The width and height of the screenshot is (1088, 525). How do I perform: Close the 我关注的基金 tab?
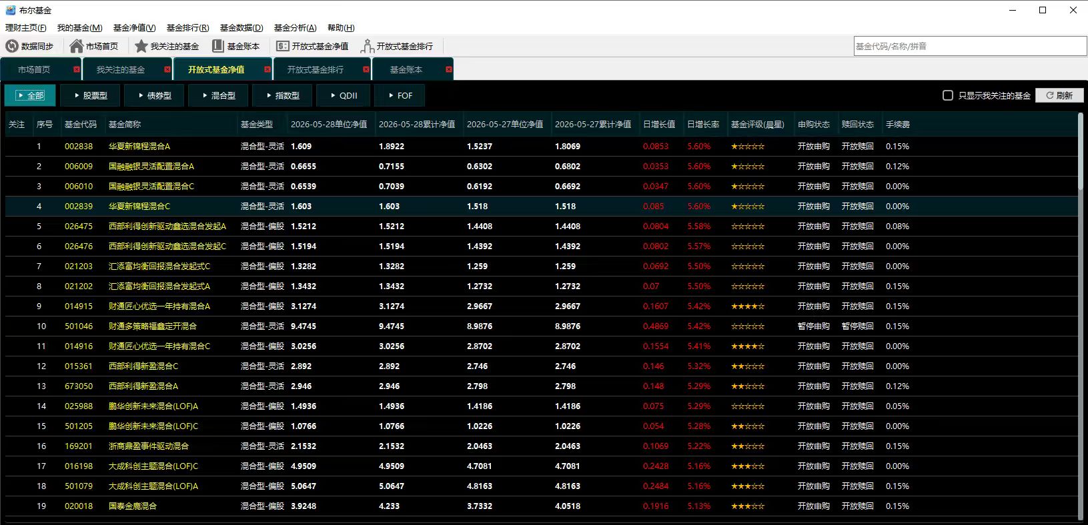pyautogui.click(x=167, y=69)
